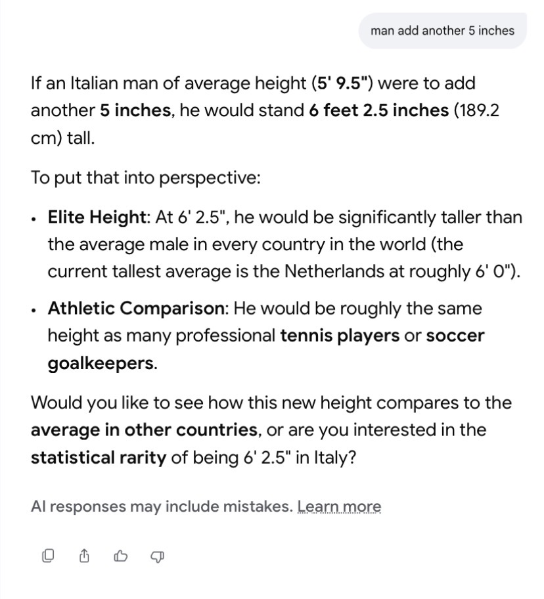Click the '(189.2' centimeter value text
Viewport: 544px width, 599px height.
pyautogui.click(x=476, y=110)
